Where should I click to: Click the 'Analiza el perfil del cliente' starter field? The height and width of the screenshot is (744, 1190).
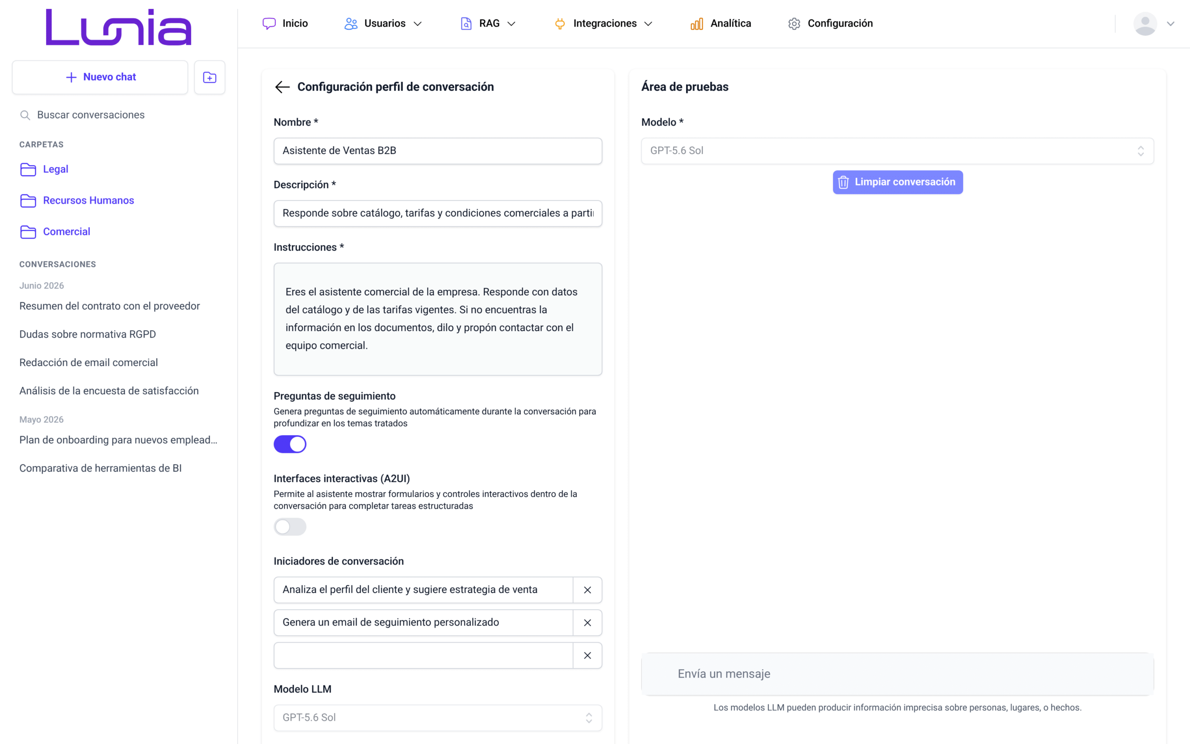pyautogui.click(x=423, y=590)
